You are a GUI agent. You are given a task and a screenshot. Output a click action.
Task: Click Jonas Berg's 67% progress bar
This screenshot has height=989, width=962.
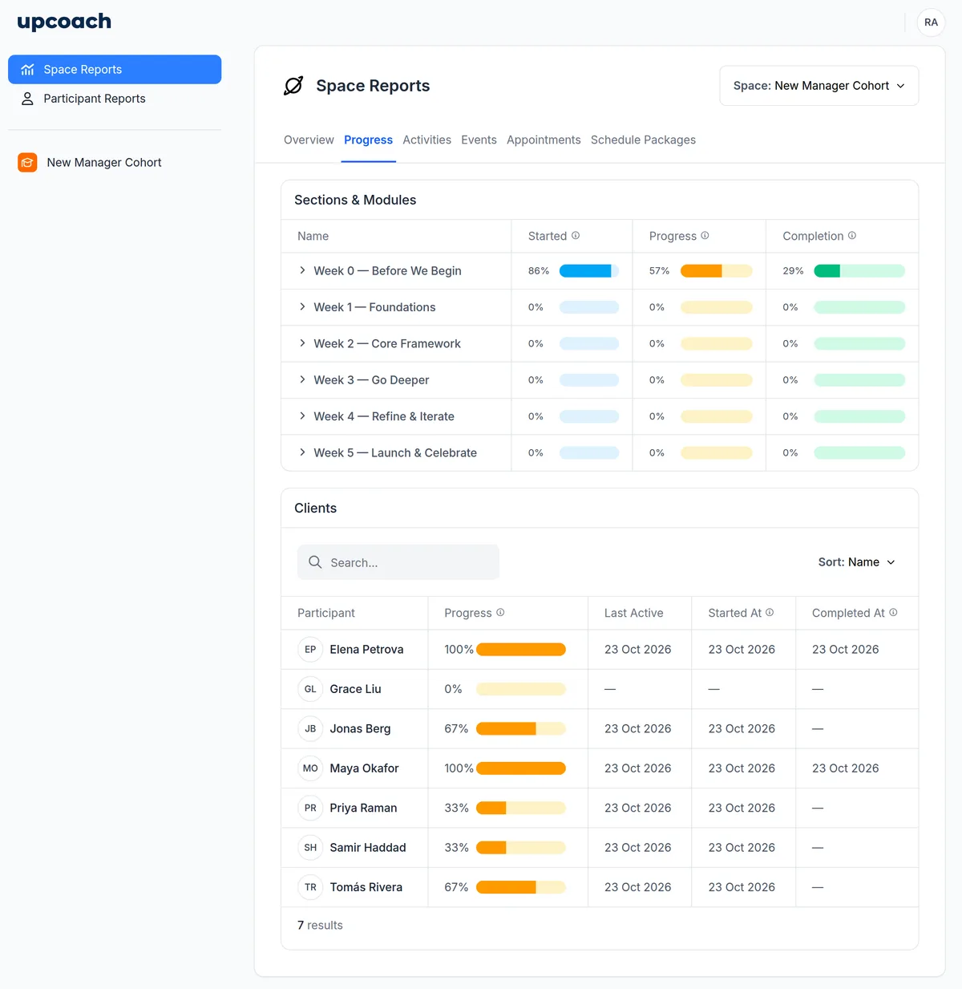point(520,729)
